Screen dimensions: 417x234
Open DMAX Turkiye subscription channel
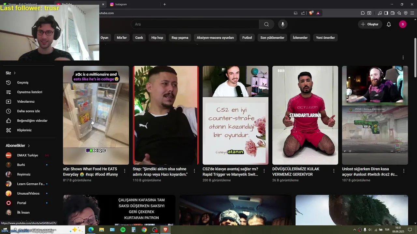pos(27,155)
